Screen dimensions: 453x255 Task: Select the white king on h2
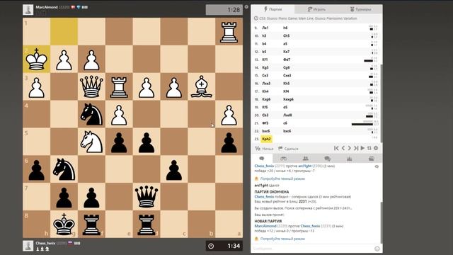(x=36, y=59)
